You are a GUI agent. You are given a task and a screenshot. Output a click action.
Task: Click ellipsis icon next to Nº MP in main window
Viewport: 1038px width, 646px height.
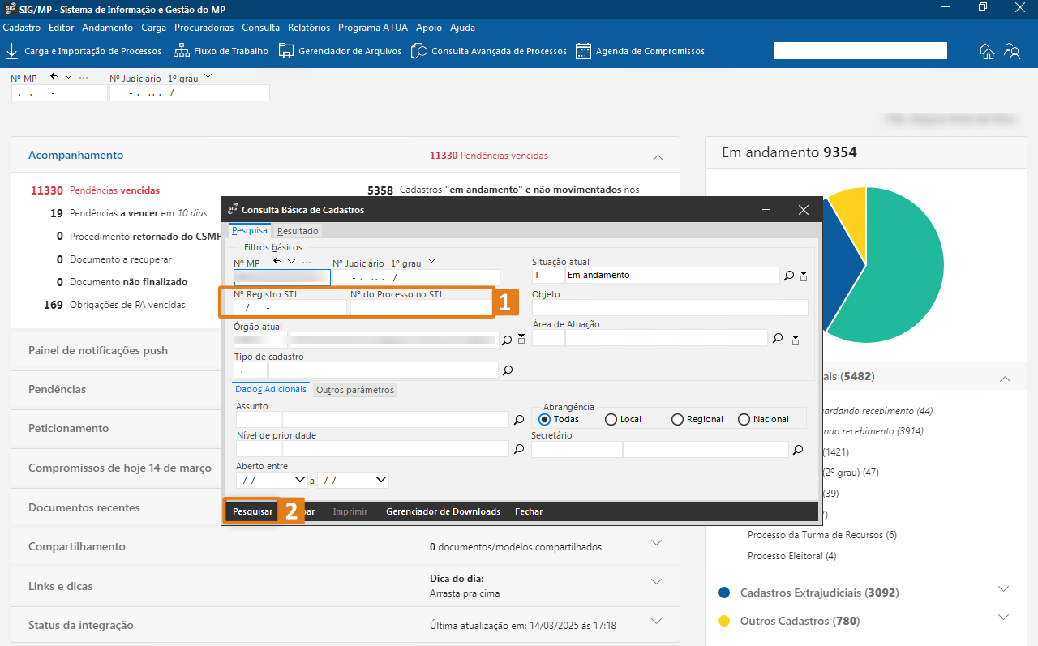point(84,77)
